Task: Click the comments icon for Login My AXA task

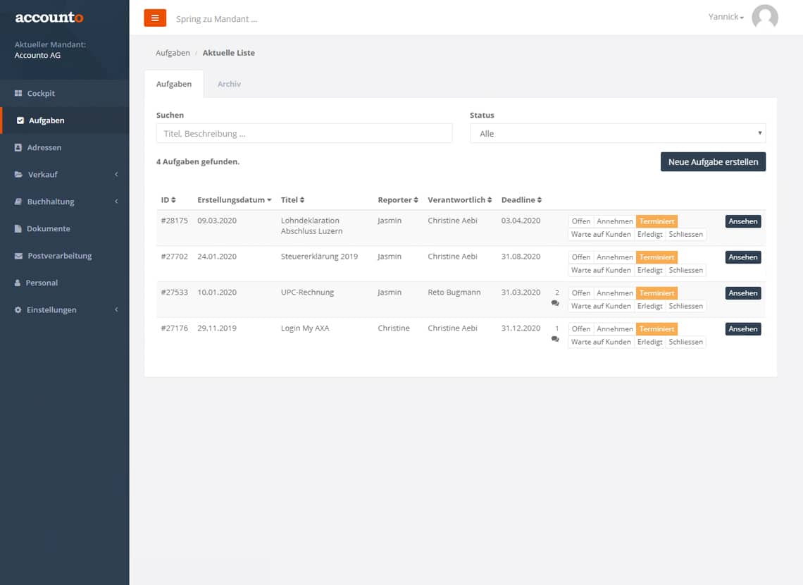Action: tap(555, 339)
